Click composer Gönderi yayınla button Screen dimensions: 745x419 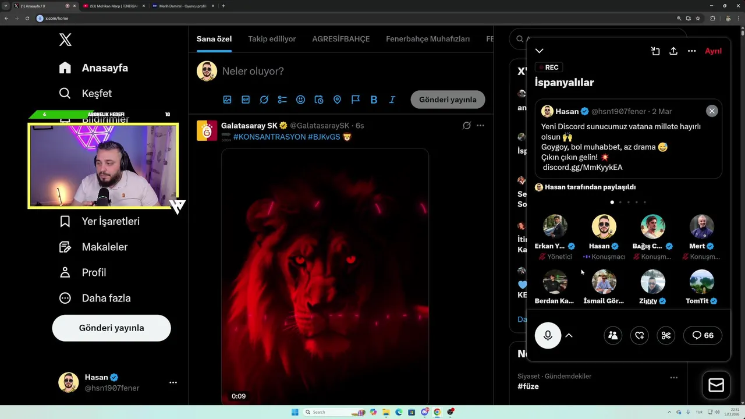[x=448, y=100]
